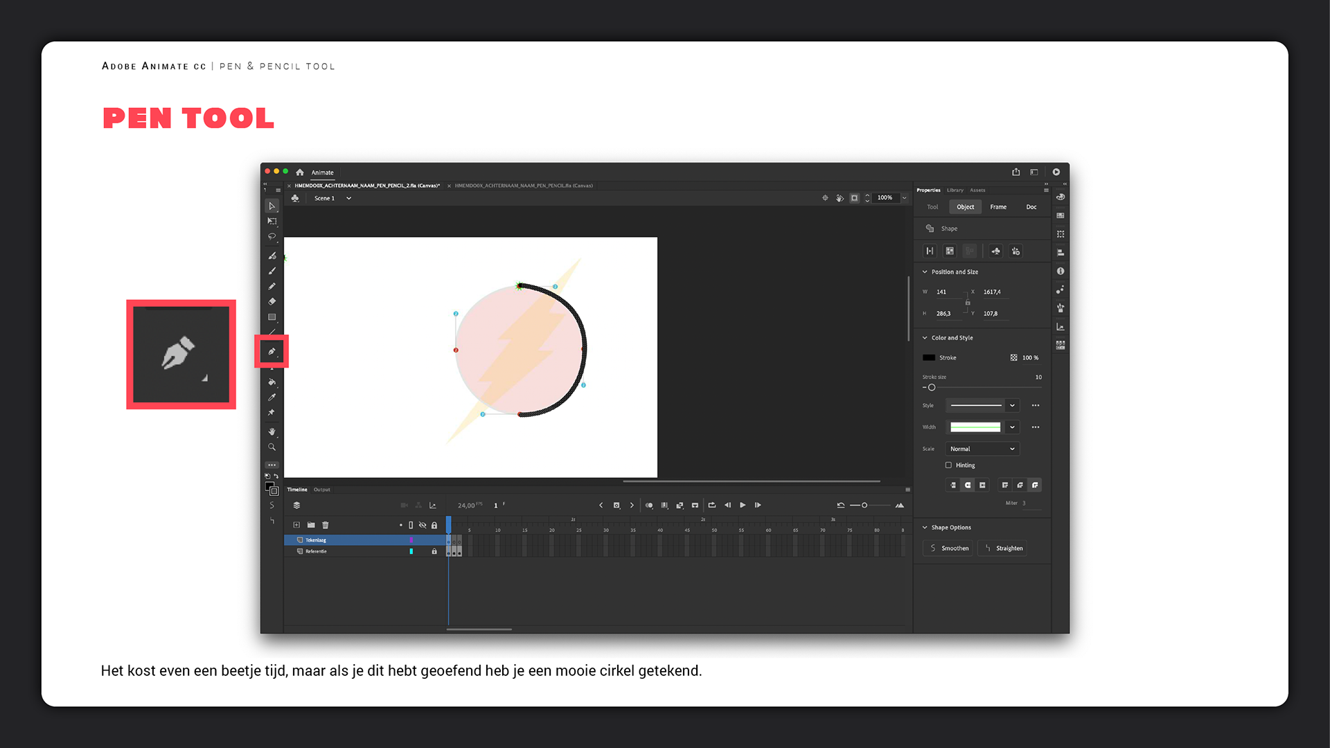Toggle hide all layers eye icon
The height and width of the screenshot is (748, 1330).
click(x=423, y=525)
